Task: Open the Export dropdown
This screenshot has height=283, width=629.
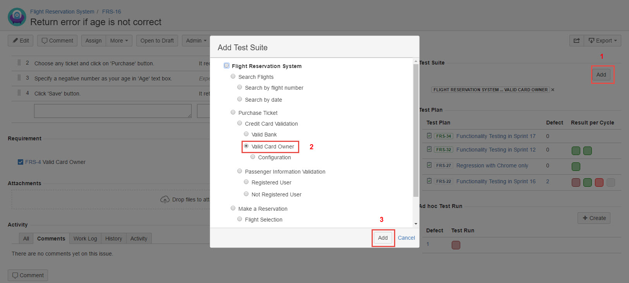Action: point(602,41)
